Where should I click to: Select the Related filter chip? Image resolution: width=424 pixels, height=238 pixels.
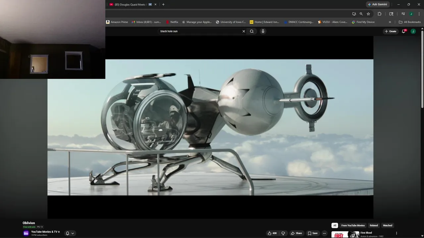tap(374, 225)
